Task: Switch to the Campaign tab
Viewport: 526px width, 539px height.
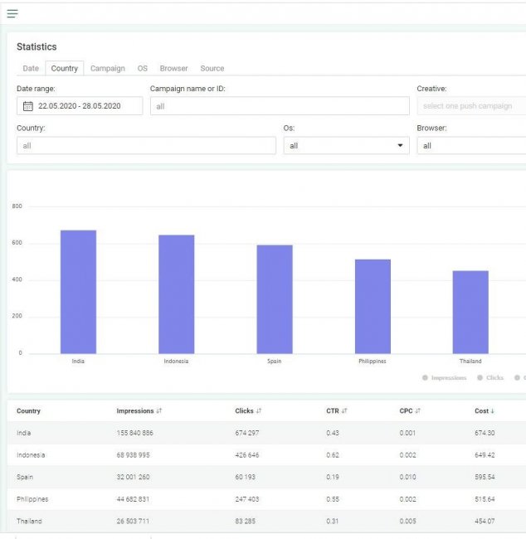Action: coord(108,68)
